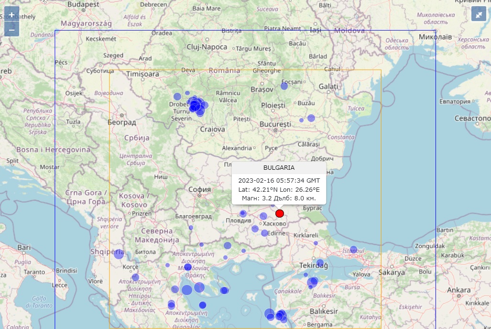Select the blue marker near Korçë
The height and width of the screenshot is (329, 491).
point(135,277)
